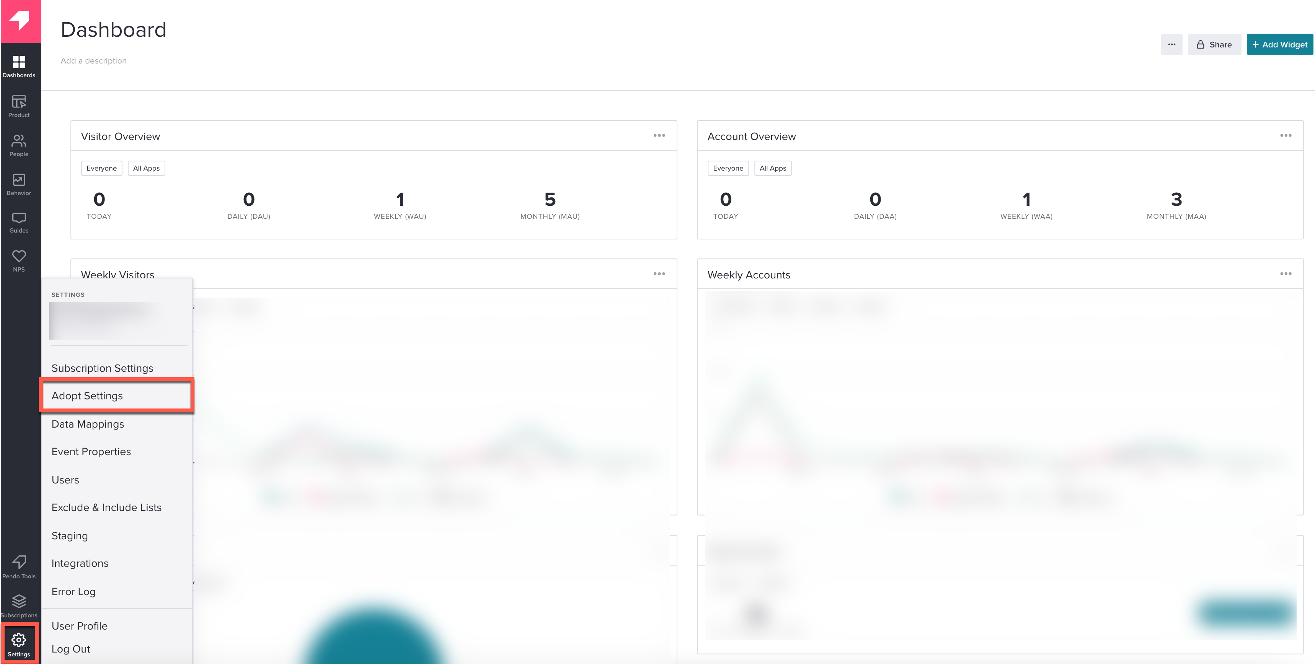This screenshot has height=664, width=1315.
Task: Select Integrations from settings menu
Action: [80, 563]
